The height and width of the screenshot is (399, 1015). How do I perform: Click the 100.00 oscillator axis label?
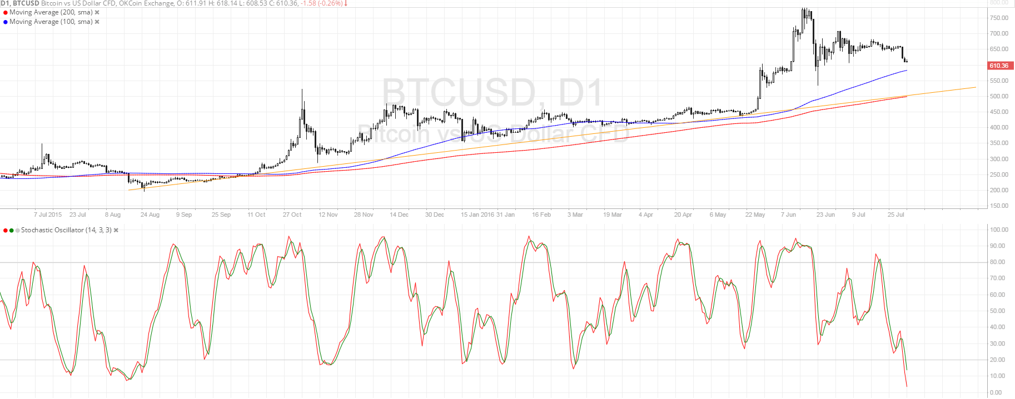pos(999,230)
